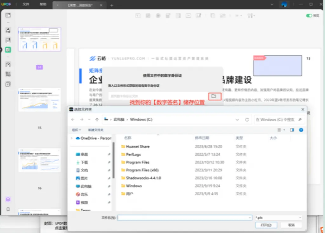Image resolution: width=325 pixels, height=233 pixels.
Task: Go back in the file dialog
Action: coord(73,119)
